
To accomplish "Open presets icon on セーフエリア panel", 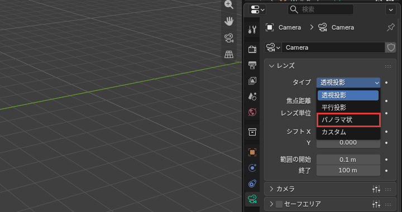I will 376,204.
